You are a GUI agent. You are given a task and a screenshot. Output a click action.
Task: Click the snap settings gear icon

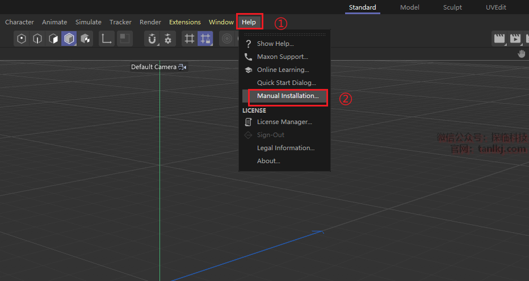click(168, 39)
